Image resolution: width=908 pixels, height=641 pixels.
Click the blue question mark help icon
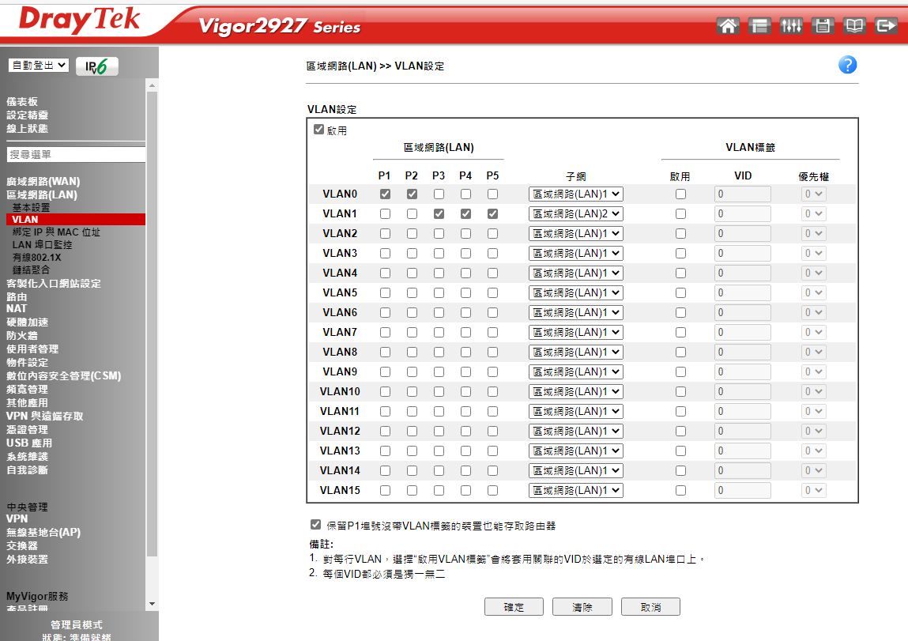[x=847, y=66]
